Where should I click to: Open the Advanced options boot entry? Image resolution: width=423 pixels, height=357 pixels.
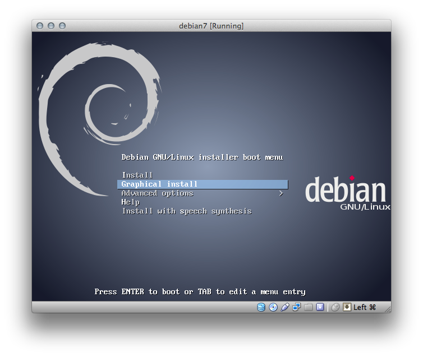coord(157,193)
